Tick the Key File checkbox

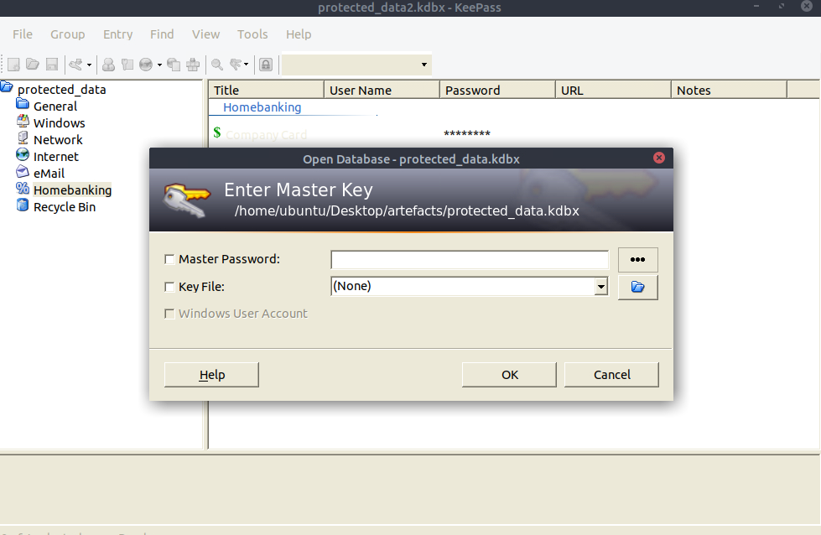(x=170, y=287)
